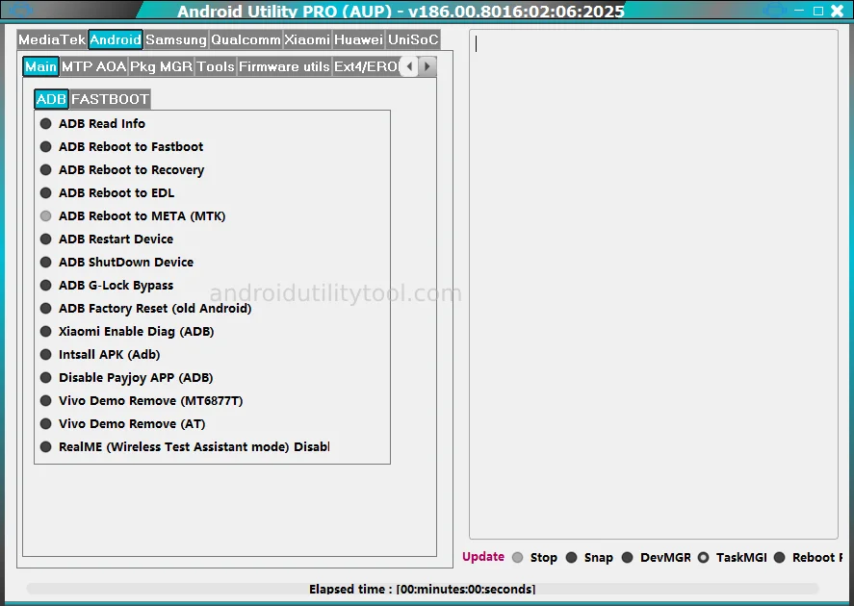Open the Ext4/EROFS sub-tab

coord(366,67)
